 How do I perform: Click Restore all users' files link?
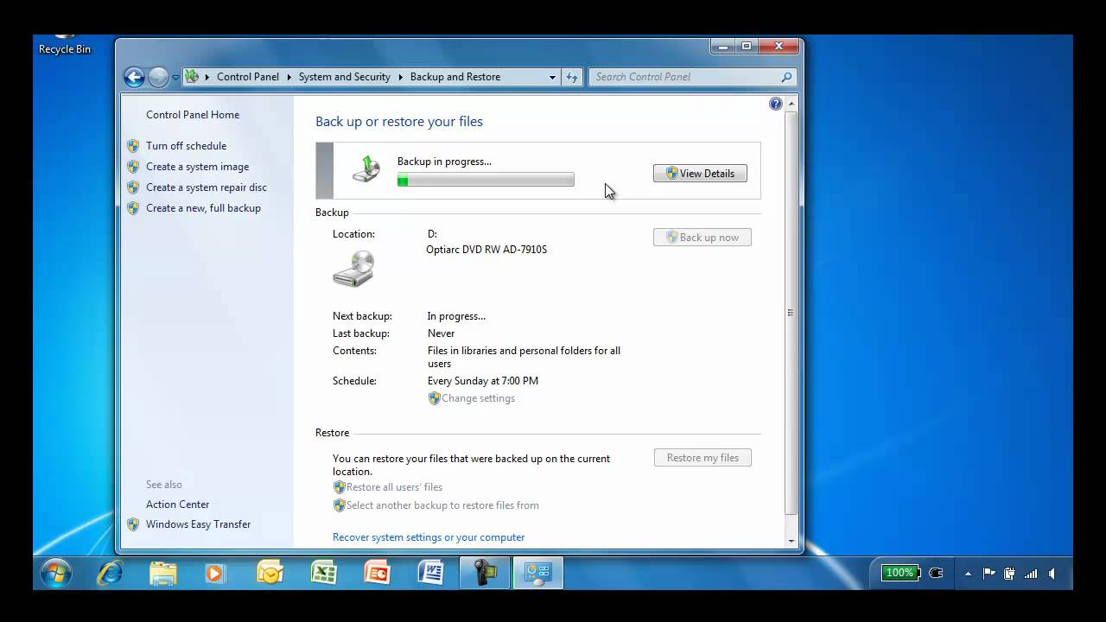pyautogui.click(x=394, y=487)
